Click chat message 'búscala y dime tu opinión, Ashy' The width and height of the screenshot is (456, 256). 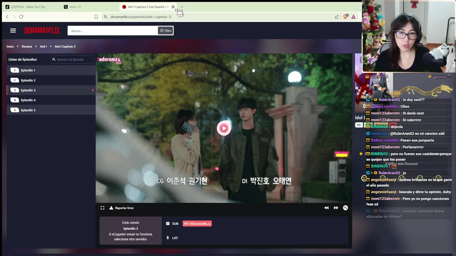tap(425, 192)
